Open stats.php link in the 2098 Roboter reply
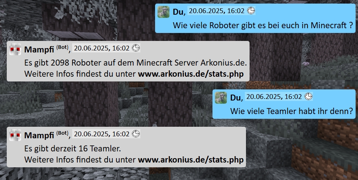 click(x=191, y=74)
